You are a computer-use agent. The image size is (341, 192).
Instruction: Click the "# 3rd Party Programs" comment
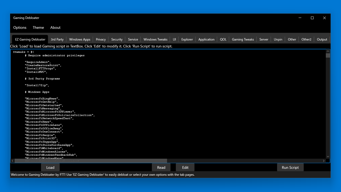click(x=42, y=79)
